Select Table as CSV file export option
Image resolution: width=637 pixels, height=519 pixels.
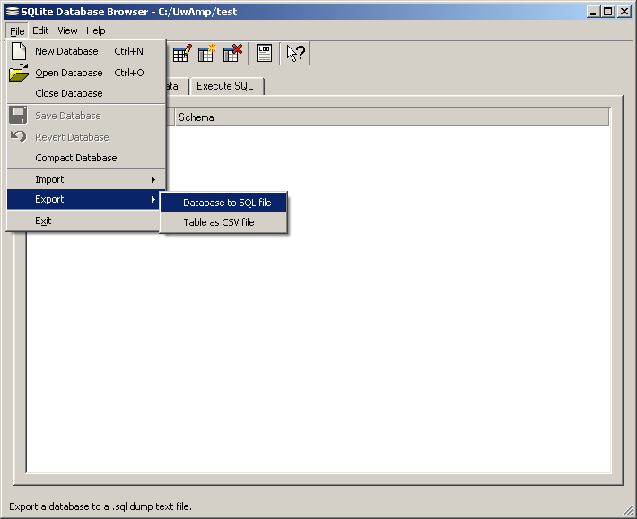point(223,222)
